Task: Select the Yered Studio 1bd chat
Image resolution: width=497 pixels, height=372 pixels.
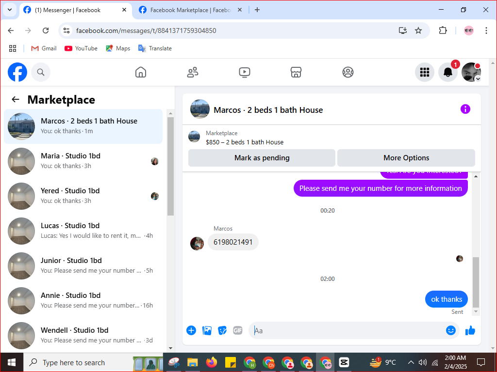Action: tap(83, 196)
